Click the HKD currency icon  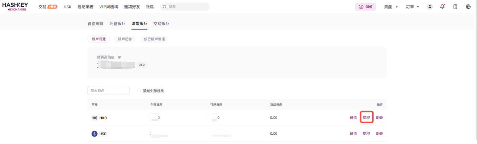point(94,118)
